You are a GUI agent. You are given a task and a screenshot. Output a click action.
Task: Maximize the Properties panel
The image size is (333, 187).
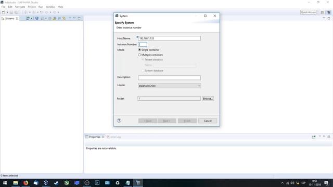click(x=329, y=137)
